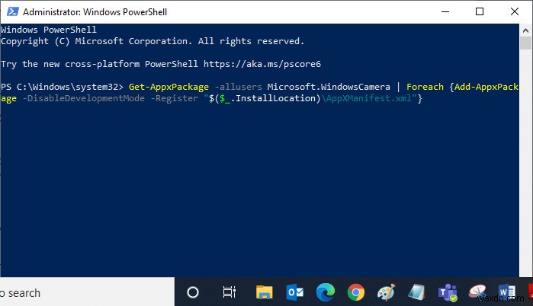Close the PowerShell window
Screen dimensions: 533x306
coord(515,11)
